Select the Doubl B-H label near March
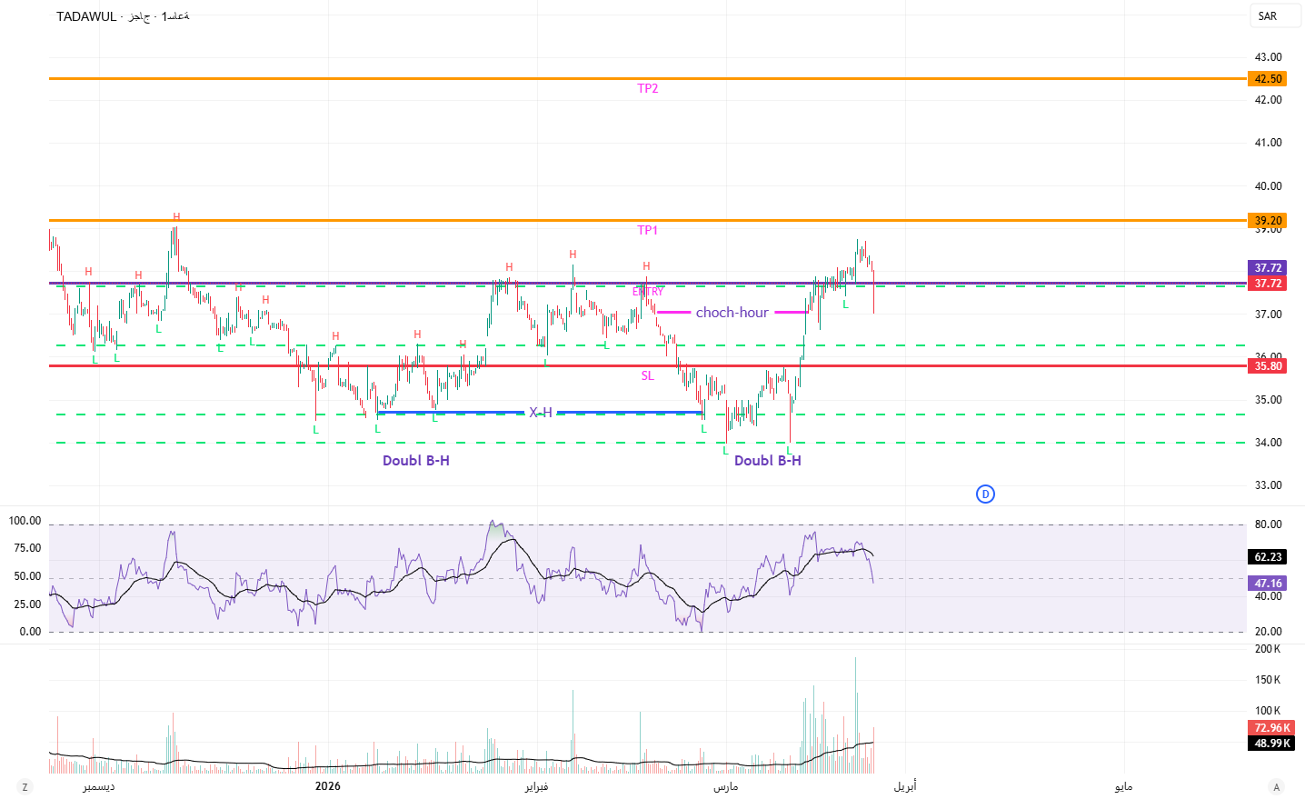 pyautogui.click(x=767, y=461)
